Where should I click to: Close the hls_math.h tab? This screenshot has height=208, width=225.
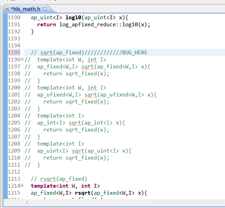(x=45, y=9)
